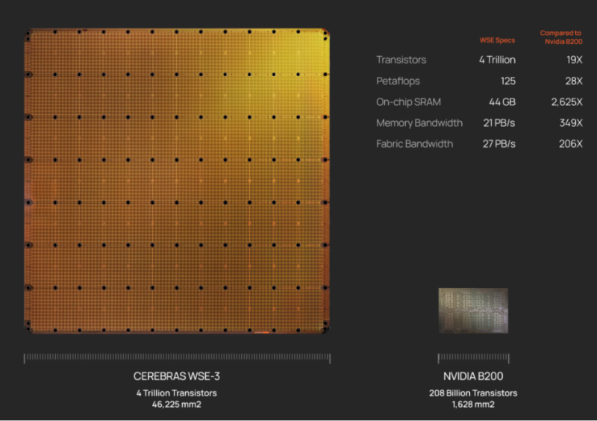Click the '19X' transistor comparison value
Screen dimensions: 597x421
point(572,60)
